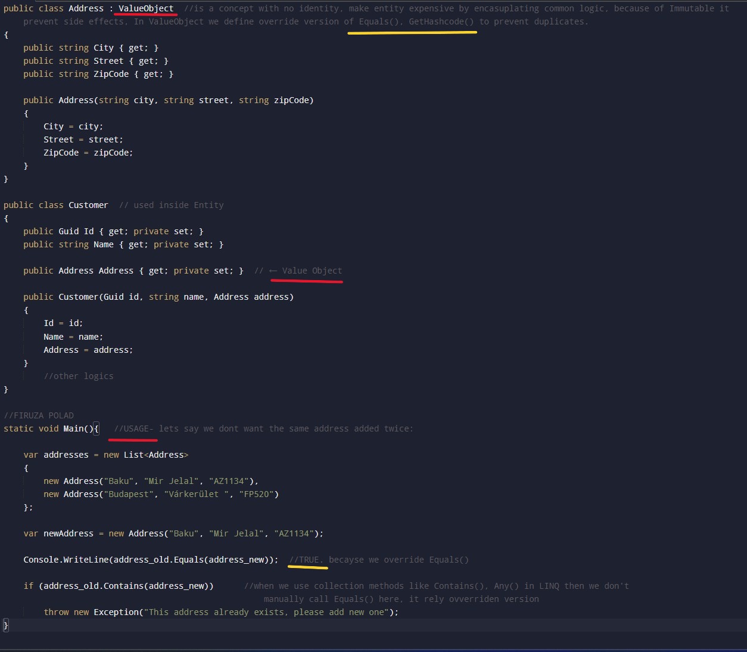The height and width of the screenshot is (652, 747).
Task: Click the newAddress variable name
Action: 69,533
